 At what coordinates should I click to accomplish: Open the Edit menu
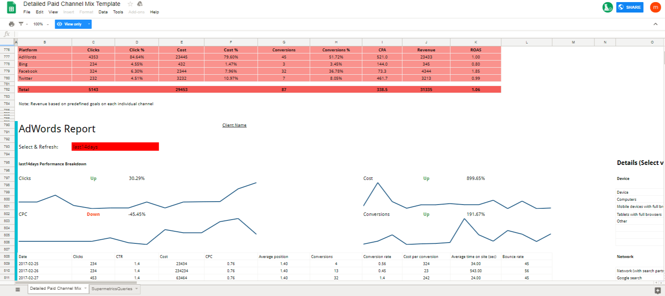point(40,12)
